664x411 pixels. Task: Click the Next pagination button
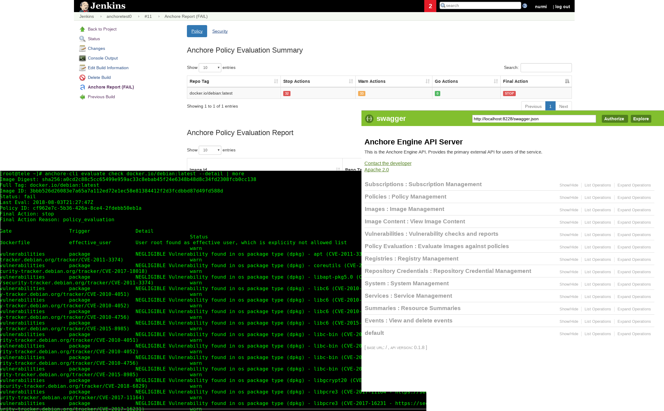[563, 106]
